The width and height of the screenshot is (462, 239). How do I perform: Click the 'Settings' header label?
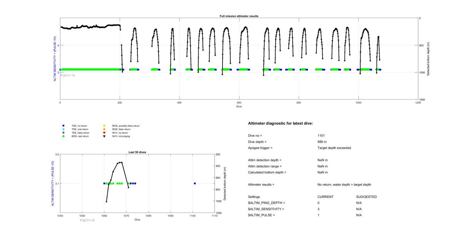tap(254, 197)
